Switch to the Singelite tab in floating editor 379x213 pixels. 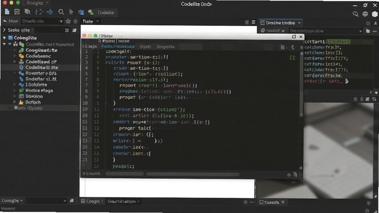tap(165, 46)
